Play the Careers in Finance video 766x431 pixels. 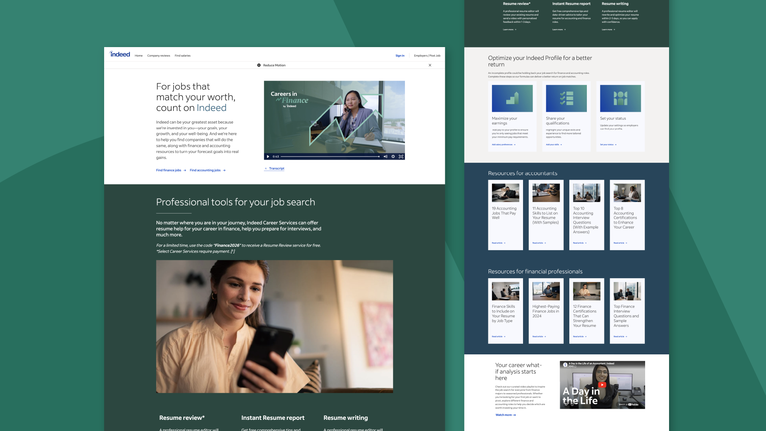[268, 156]
